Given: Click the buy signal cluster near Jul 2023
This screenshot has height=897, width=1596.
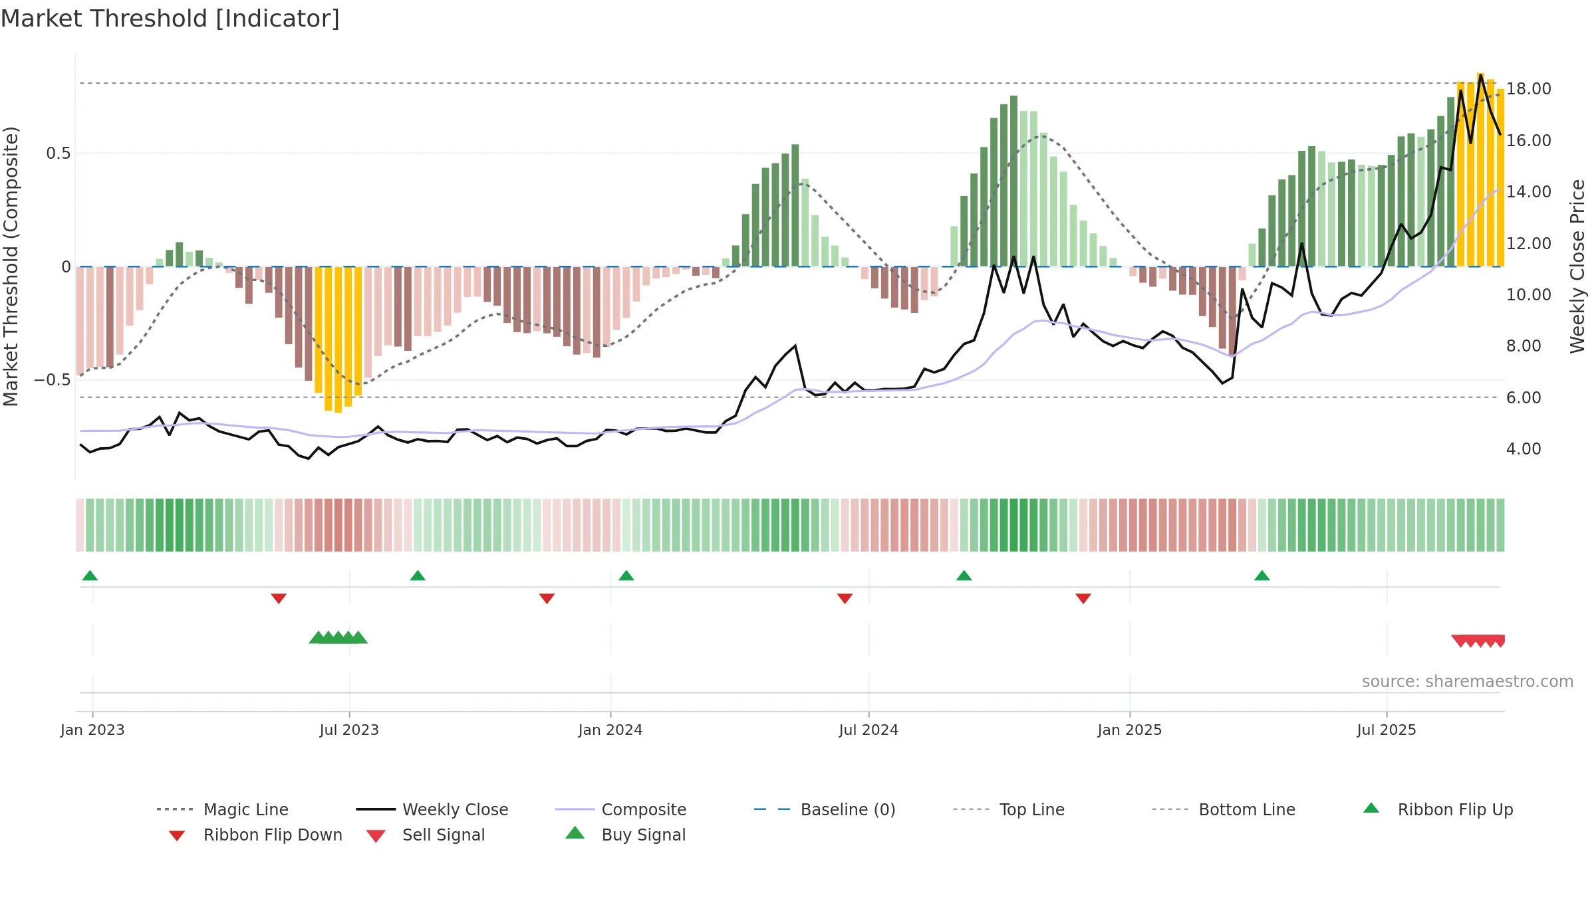Looking at the screenshot, I should coord(338,637).
